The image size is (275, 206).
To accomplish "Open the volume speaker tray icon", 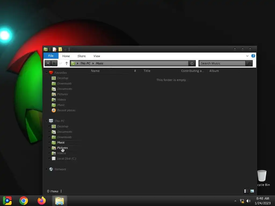I will pos(248,201).
